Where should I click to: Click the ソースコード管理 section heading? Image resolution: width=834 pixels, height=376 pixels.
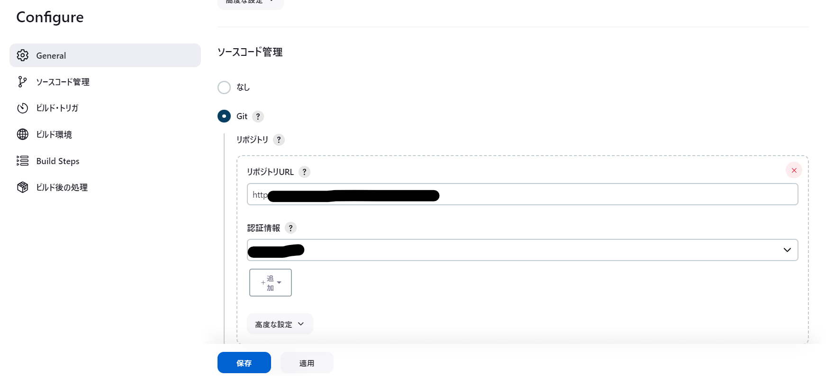tap(250, 52)
